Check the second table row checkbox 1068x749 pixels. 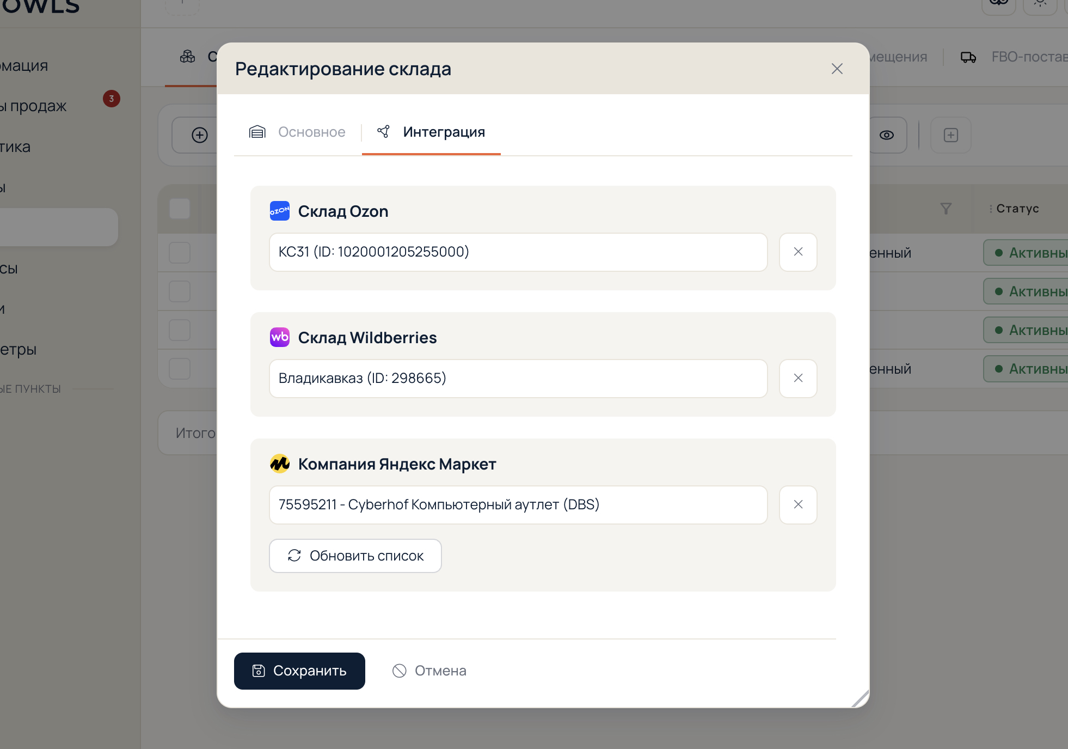180,291
